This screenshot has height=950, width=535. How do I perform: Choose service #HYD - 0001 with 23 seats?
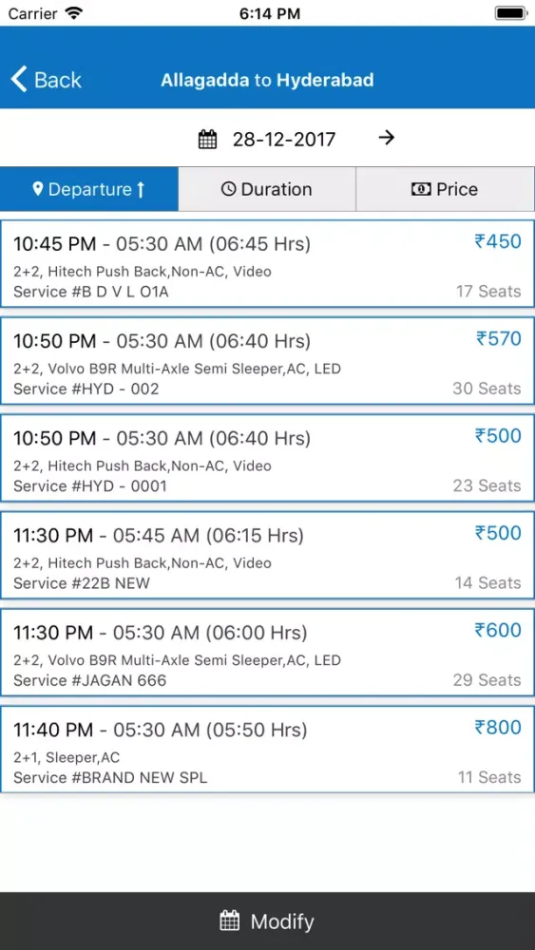(x=267, y=458)
